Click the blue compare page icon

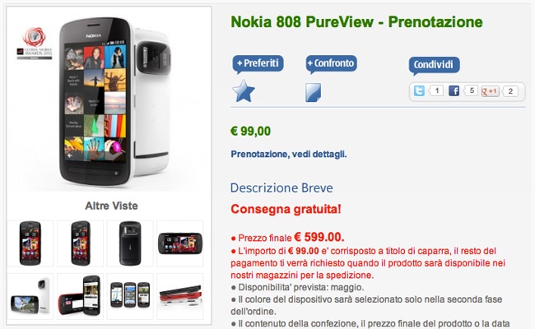click(x=313, y=92)
